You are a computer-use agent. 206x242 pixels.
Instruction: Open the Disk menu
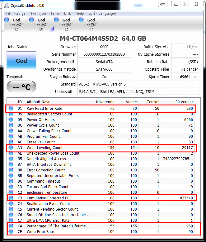click(68, 13)
